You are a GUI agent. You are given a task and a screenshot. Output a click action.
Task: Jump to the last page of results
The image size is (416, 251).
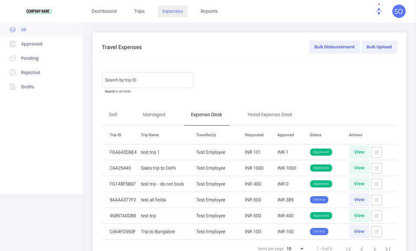[x=388, y=249]
